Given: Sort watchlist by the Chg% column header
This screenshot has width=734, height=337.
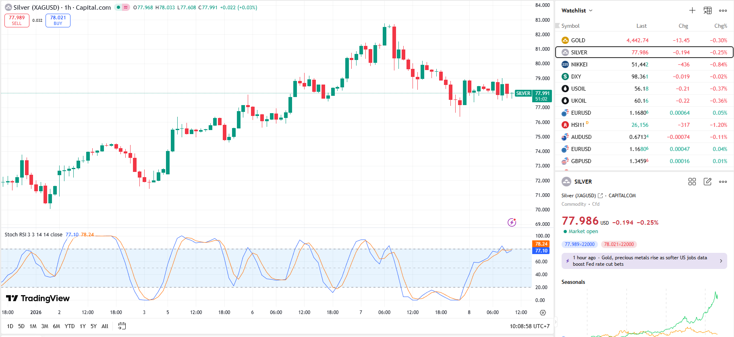Looking at the screenshot, I should [x=720, y=26].
